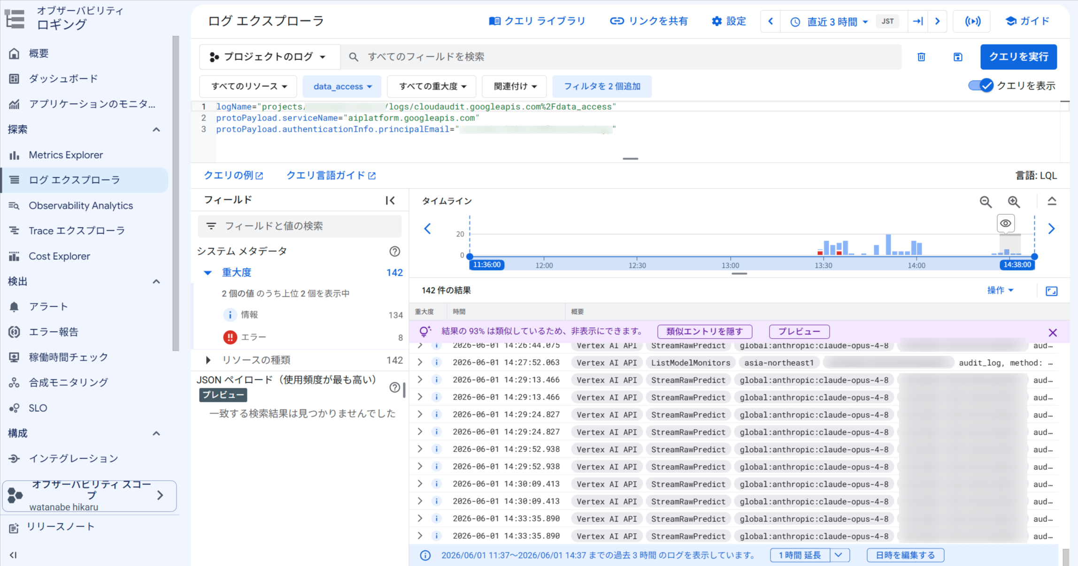Collapse 重大度 field group

[208, 272]
